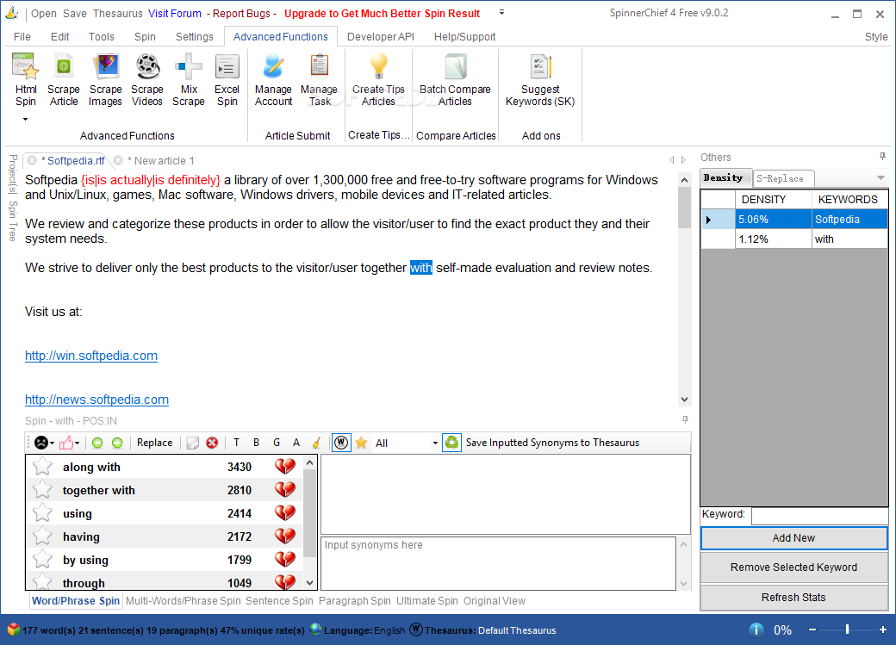
Task: Click the red X delete icon
Action: [x=212, y=443]
